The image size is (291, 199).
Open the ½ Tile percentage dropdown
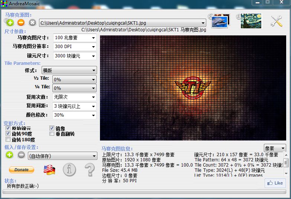tap(74, 79)
